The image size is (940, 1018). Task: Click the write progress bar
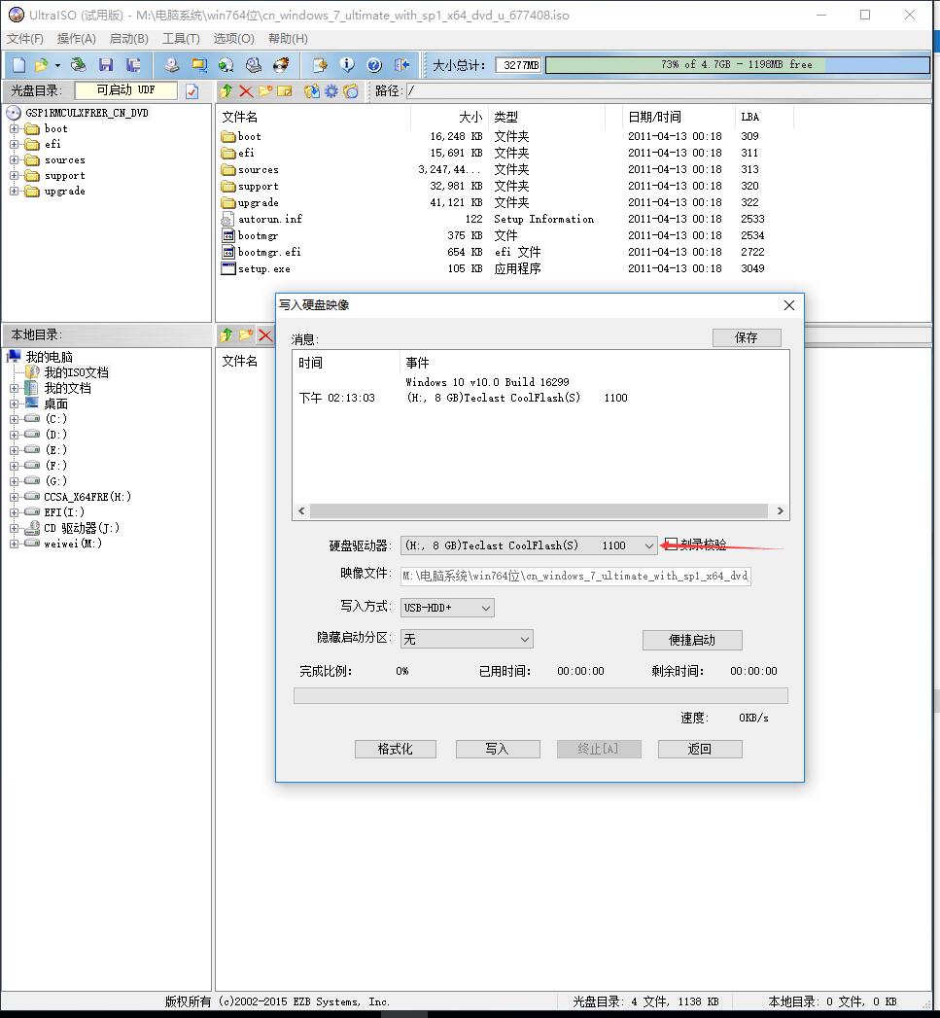coord(540,695)
